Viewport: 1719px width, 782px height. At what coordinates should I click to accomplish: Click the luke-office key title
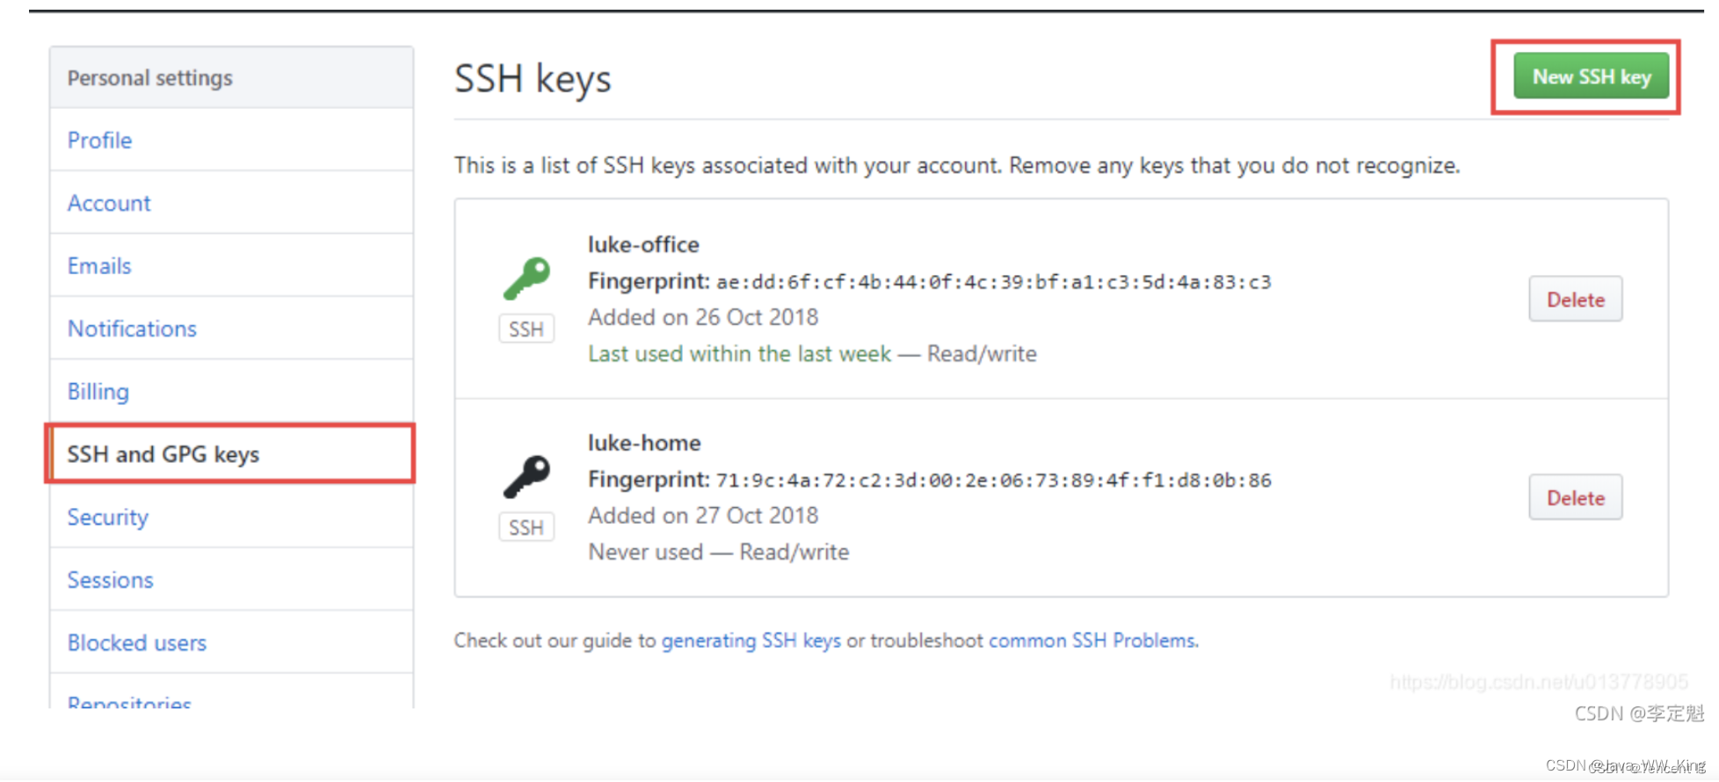point(643,245)
